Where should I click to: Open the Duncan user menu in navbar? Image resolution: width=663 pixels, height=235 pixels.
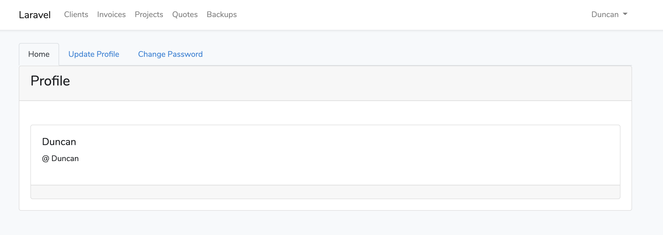pyautogui.click(x=605, y=15)
